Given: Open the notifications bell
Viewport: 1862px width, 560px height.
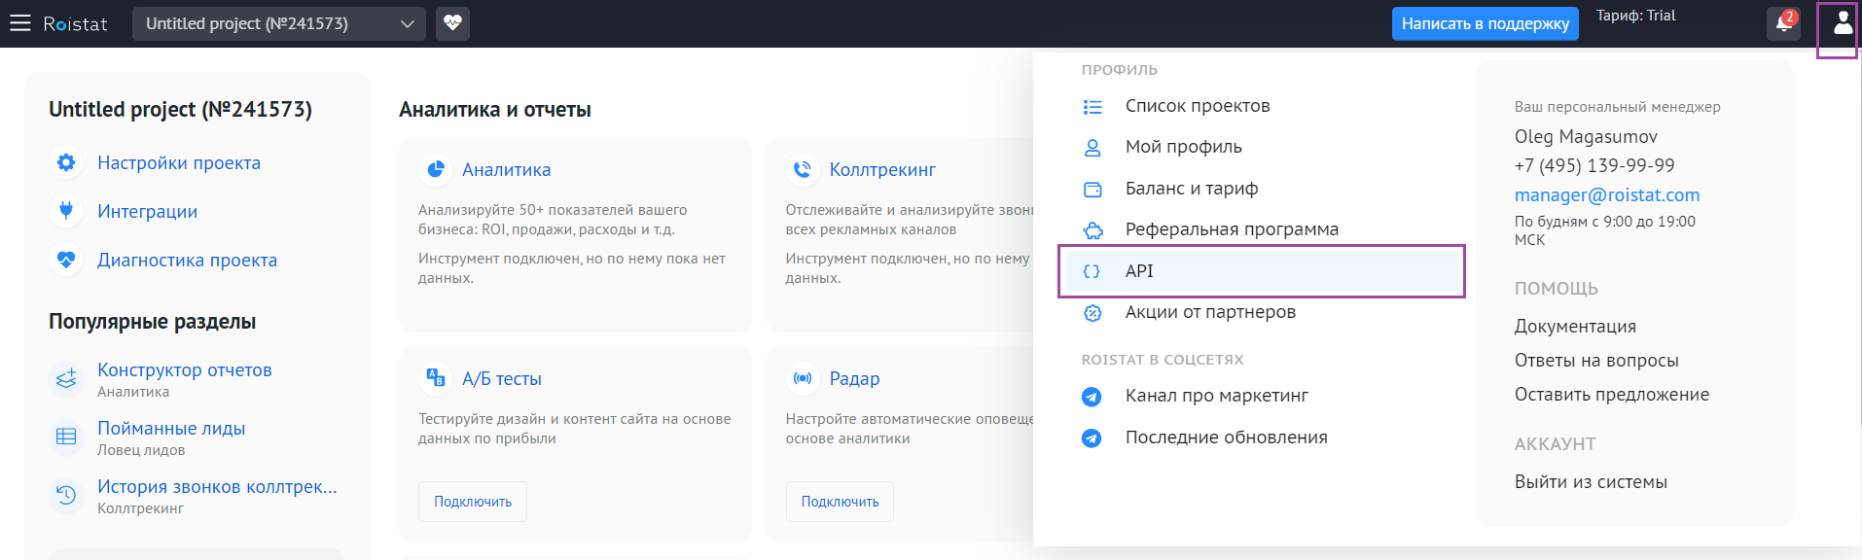Looking at the screenshot, I should coord(1783,23).
